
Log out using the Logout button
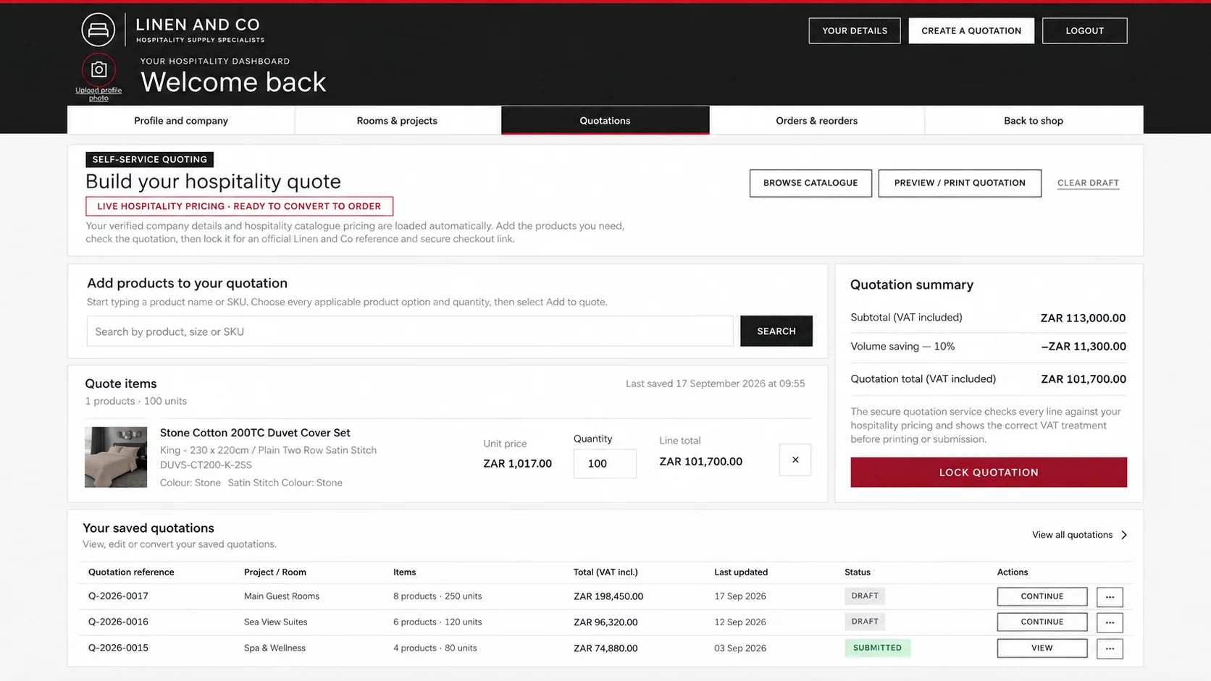point(1084,30)
